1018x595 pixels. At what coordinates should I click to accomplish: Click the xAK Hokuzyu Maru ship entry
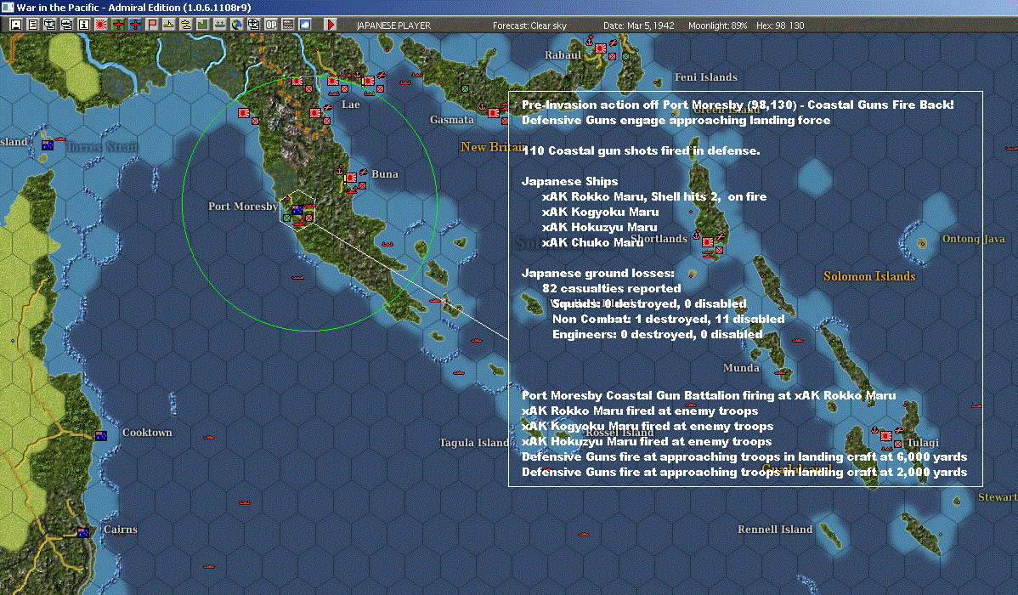599,227
